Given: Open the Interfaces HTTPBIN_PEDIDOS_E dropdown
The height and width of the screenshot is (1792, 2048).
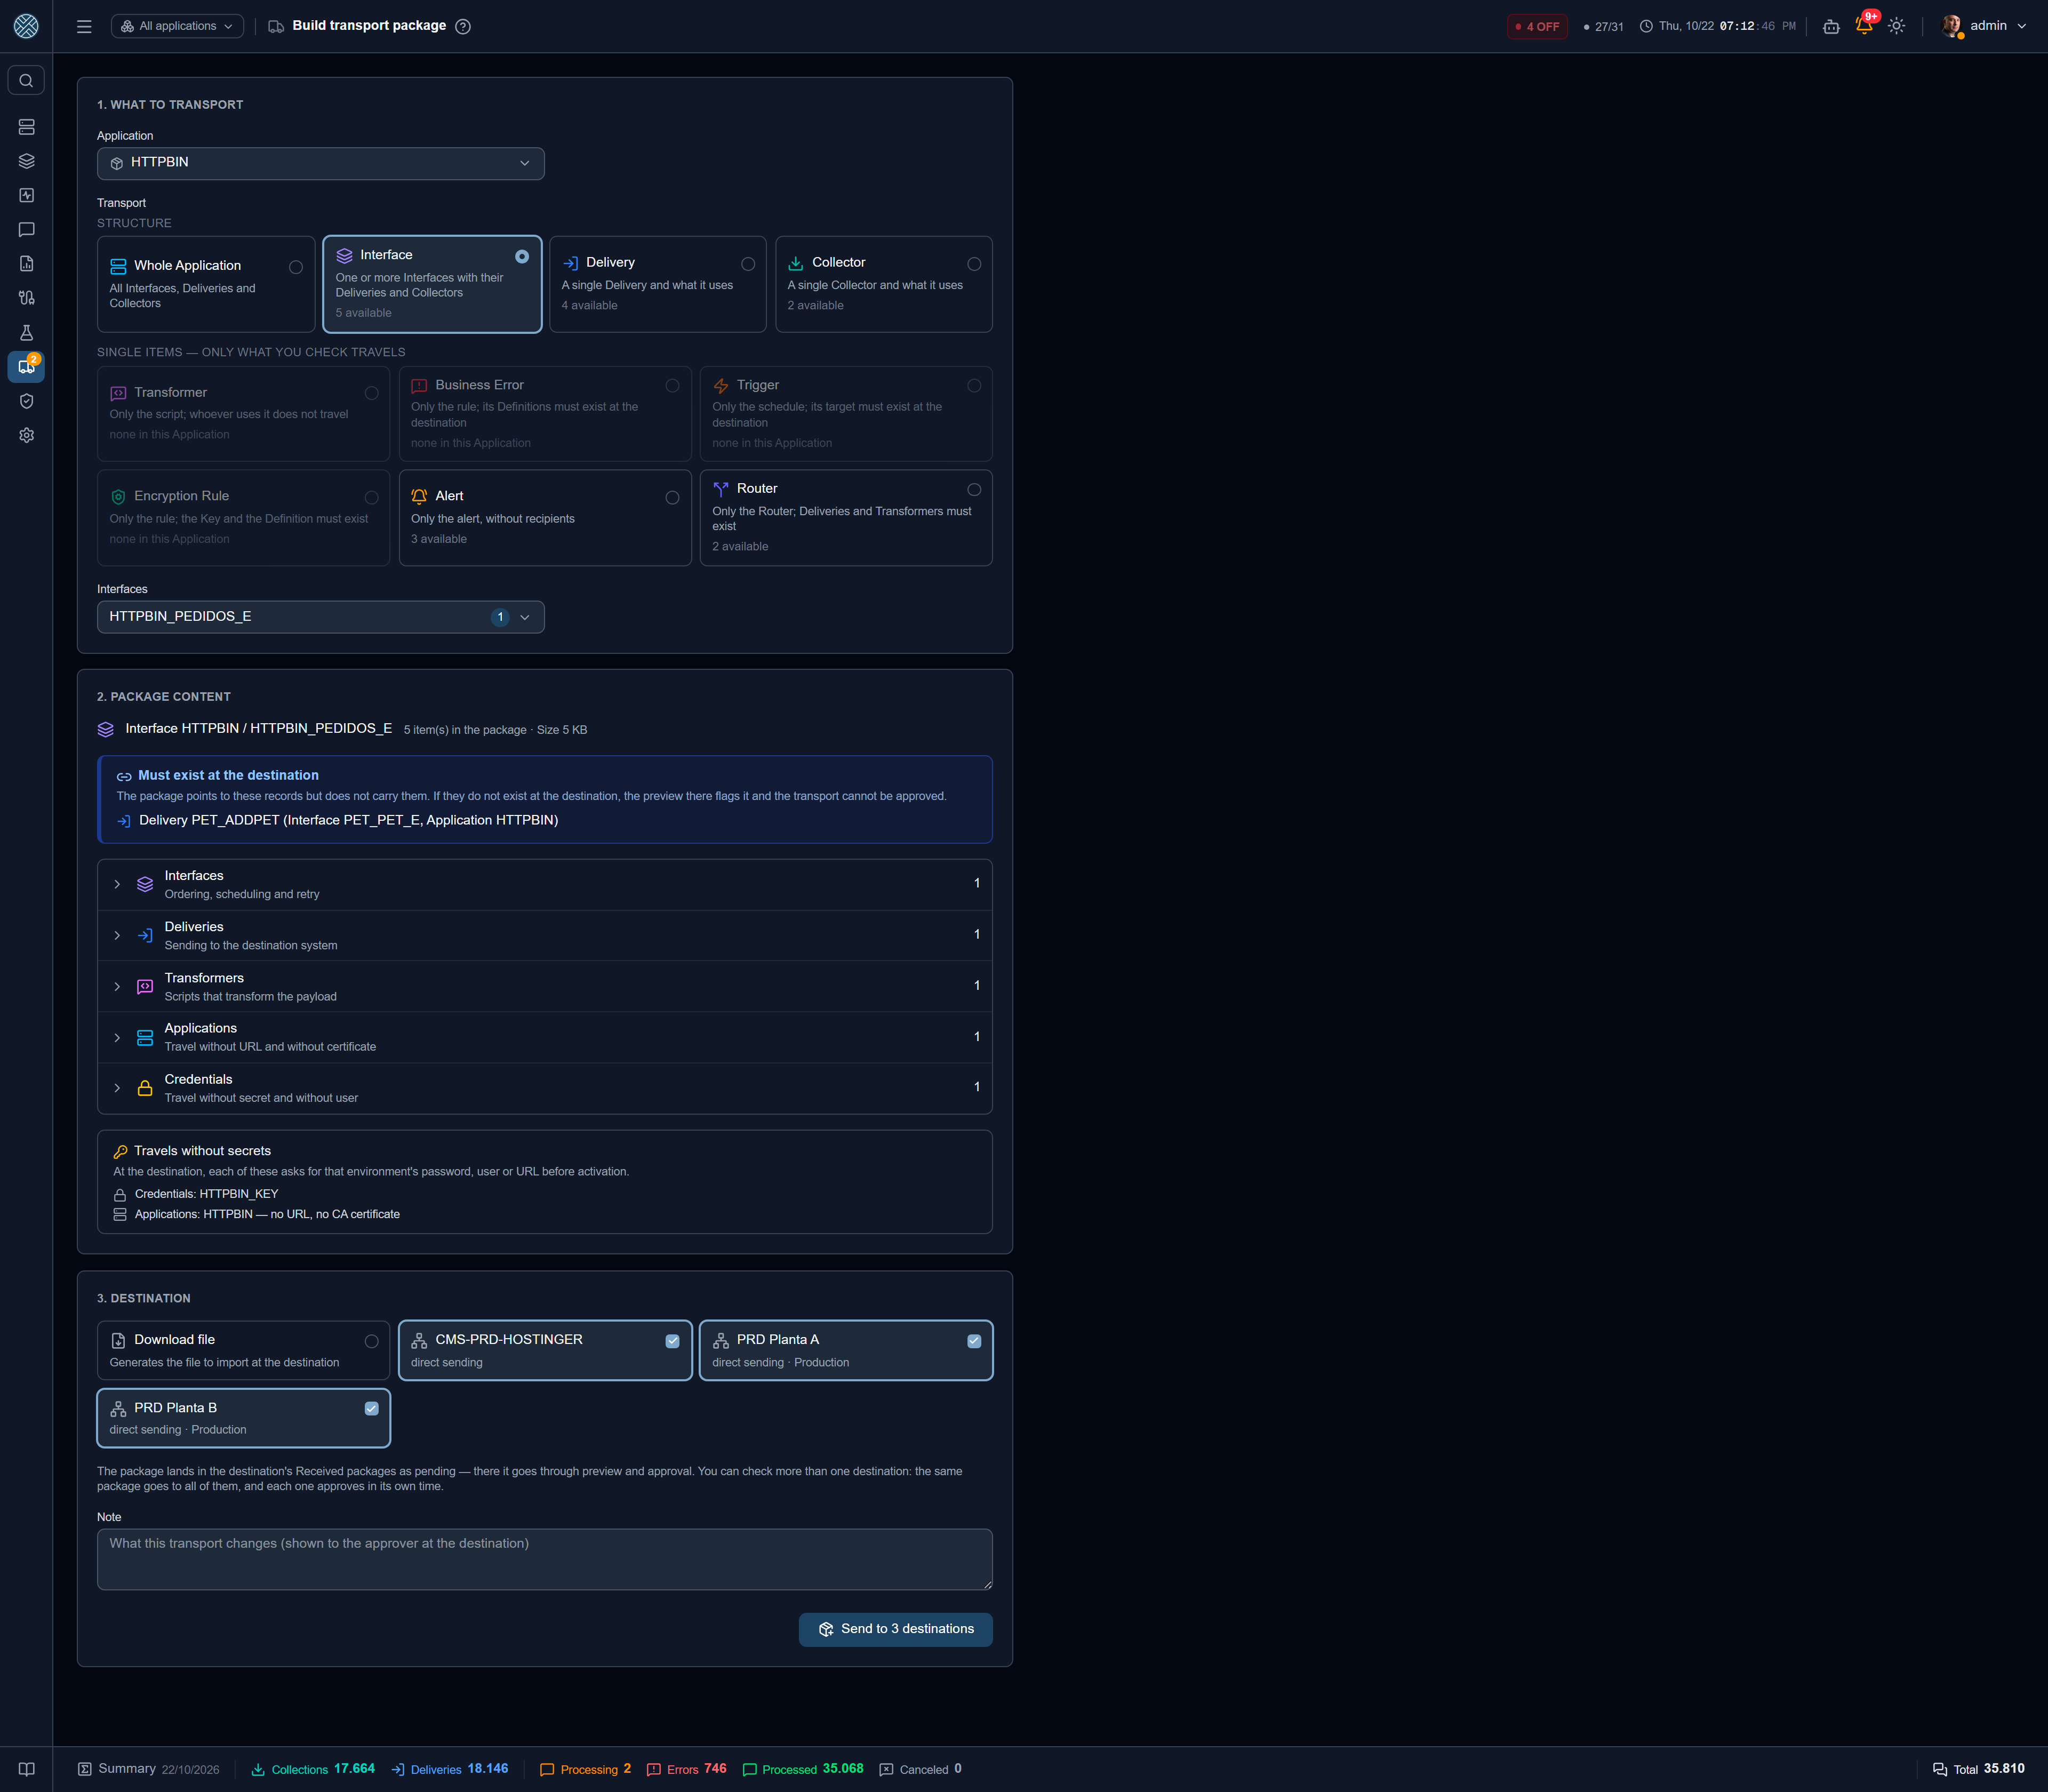Looking at the screenshot, I should point(320,617).
